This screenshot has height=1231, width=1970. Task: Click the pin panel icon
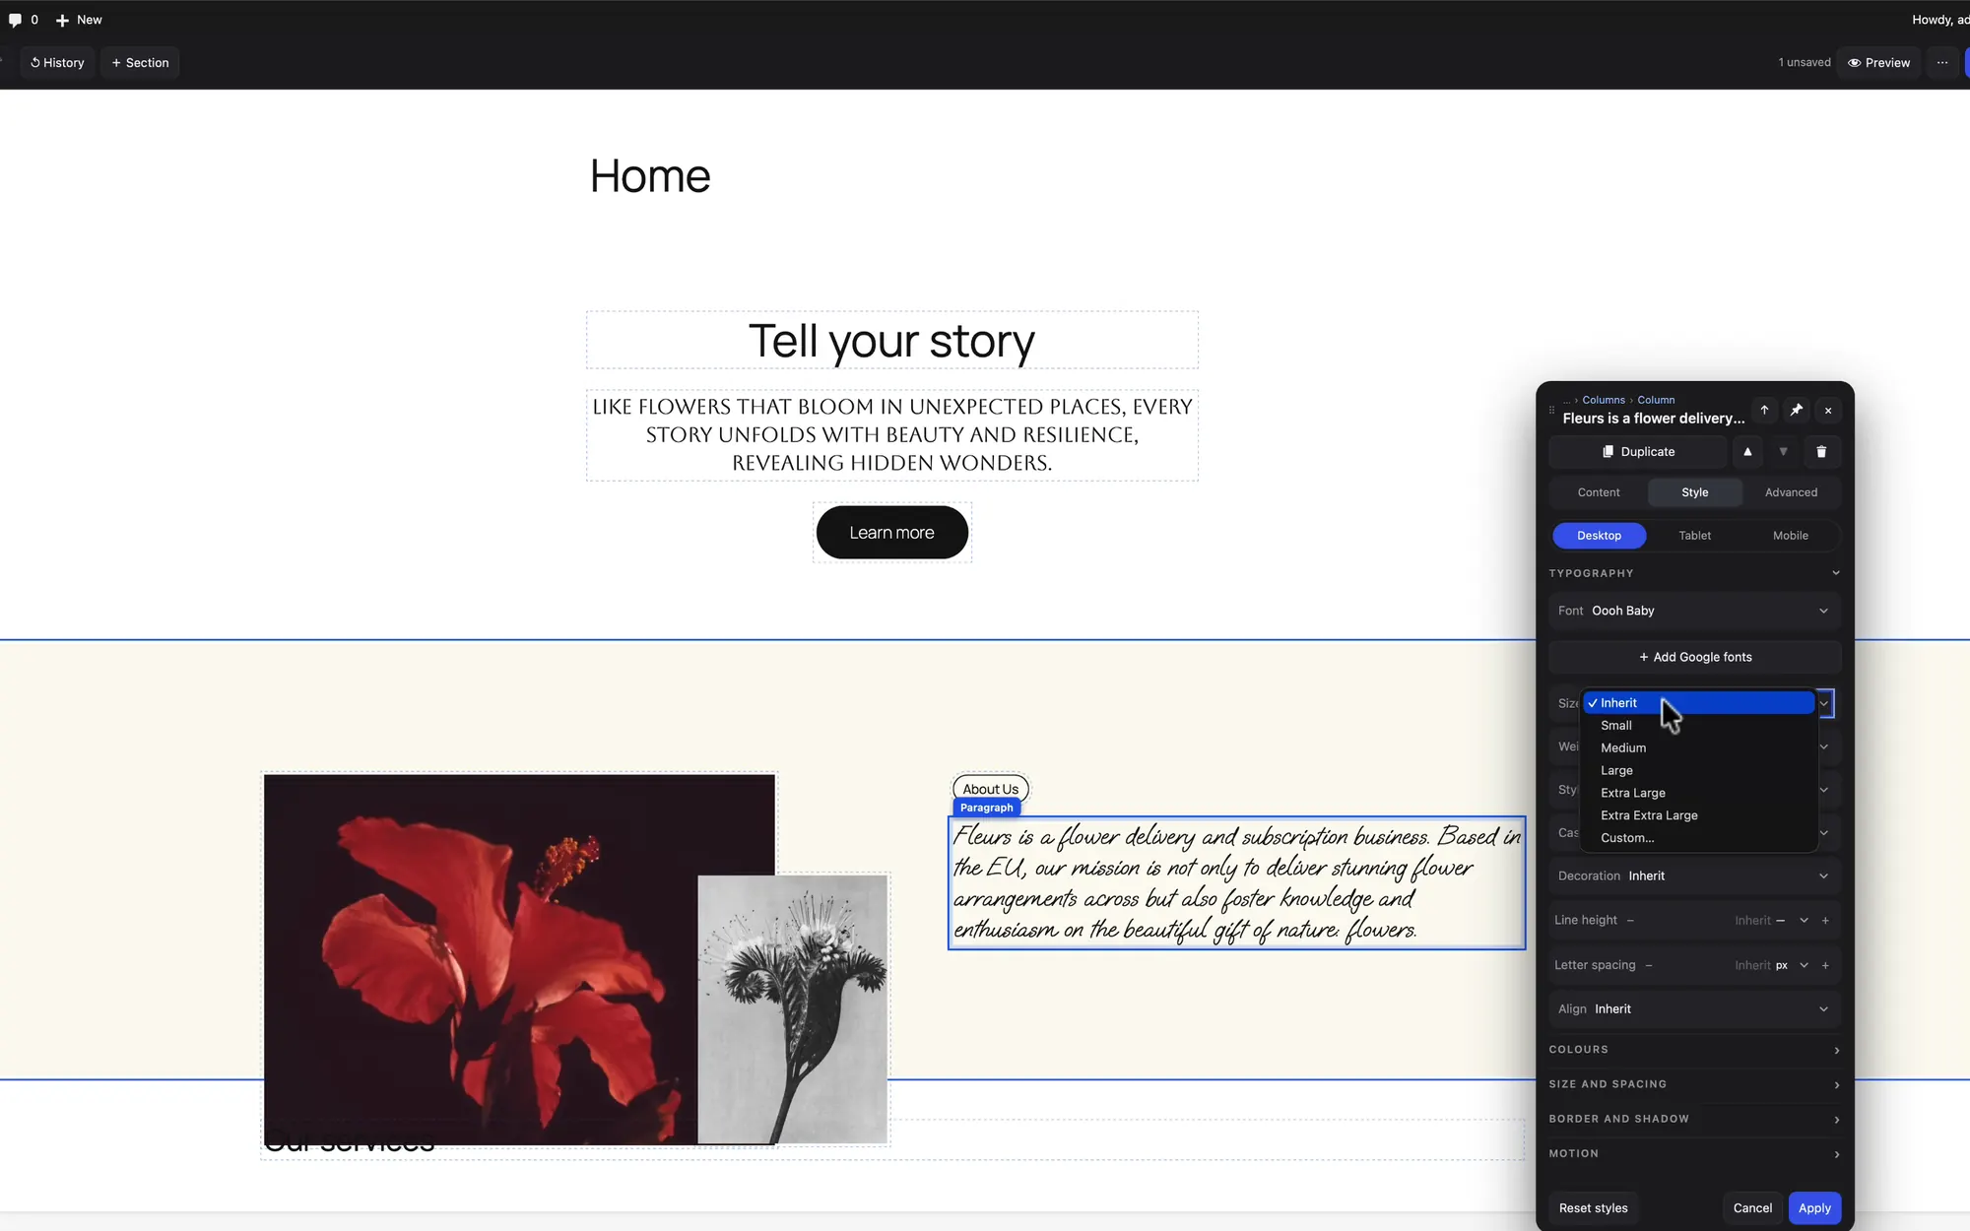pos(1797,410)
